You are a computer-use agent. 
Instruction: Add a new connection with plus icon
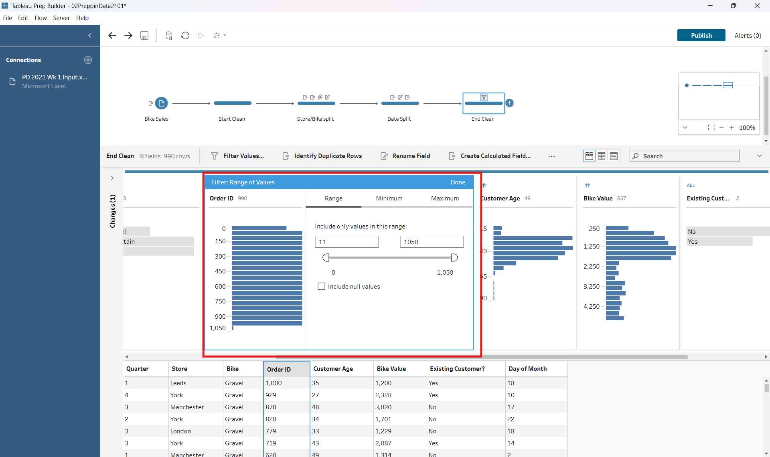(x=88, y=60)
